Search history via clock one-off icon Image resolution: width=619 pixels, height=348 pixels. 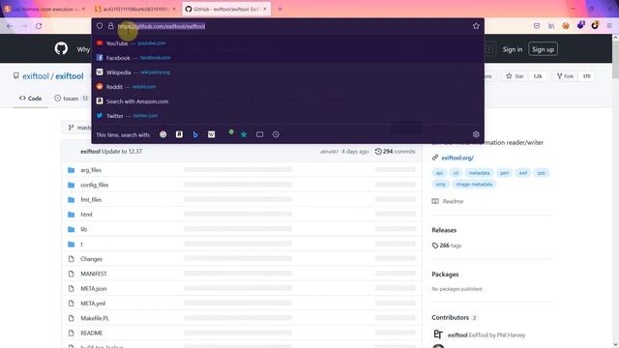point(276,134)
